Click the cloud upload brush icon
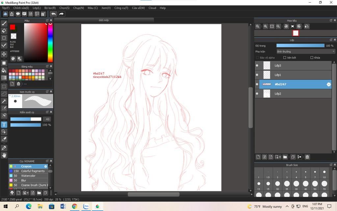Screen dimensions: 337x211 12,193
